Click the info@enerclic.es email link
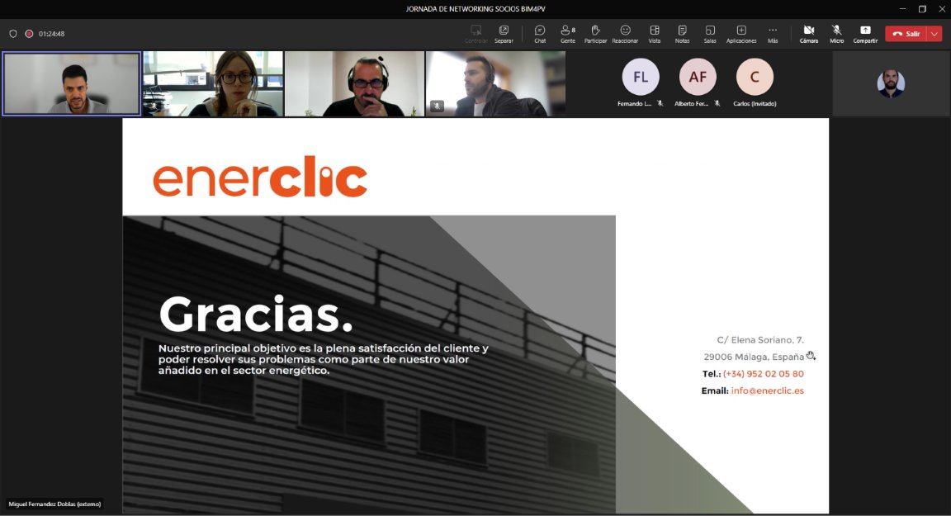 point(767,391)
